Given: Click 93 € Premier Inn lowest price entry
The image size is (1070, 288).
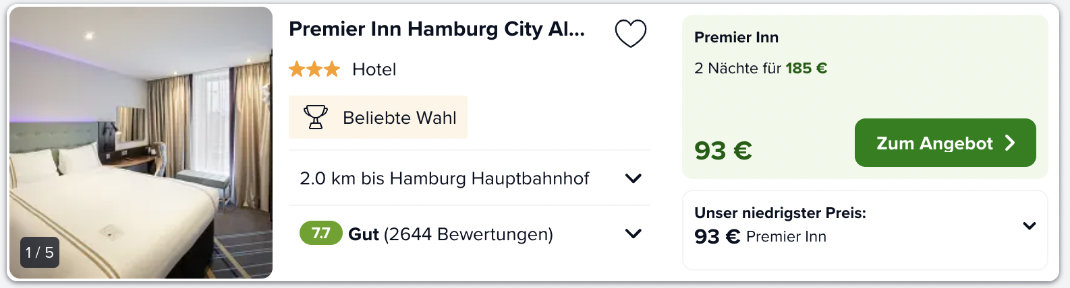Looking at the screenshot, I should 760,236.
